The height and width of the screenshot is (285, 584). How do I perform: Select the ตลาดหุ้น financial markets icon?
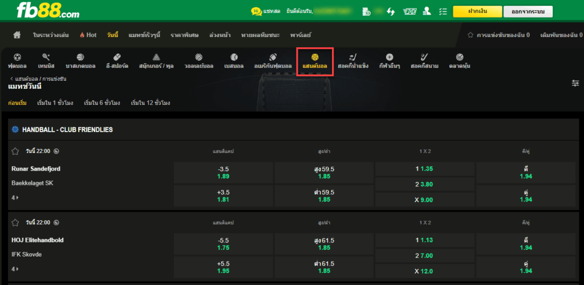(x=460, y=61)
